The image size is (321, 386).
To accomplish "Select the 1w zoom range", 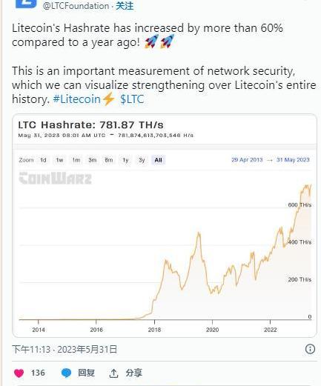I will (x=59, y=160).
